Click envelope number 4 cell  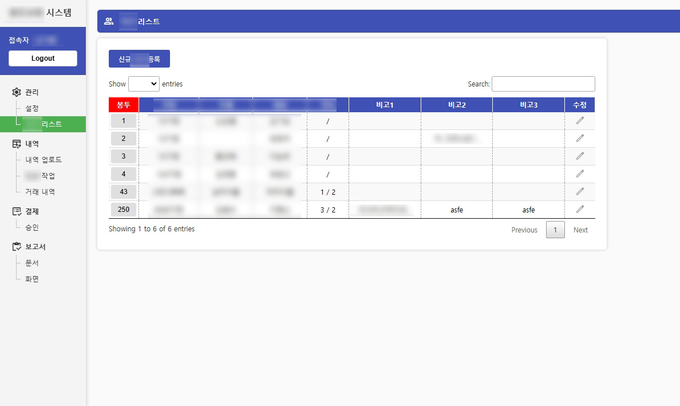(124, 174)
